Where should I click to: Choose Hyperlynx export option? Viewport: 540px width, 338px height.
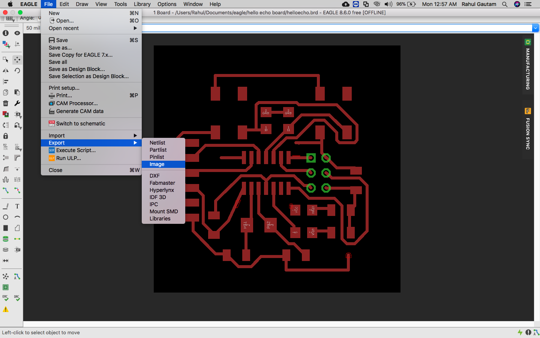pos(163,190)
